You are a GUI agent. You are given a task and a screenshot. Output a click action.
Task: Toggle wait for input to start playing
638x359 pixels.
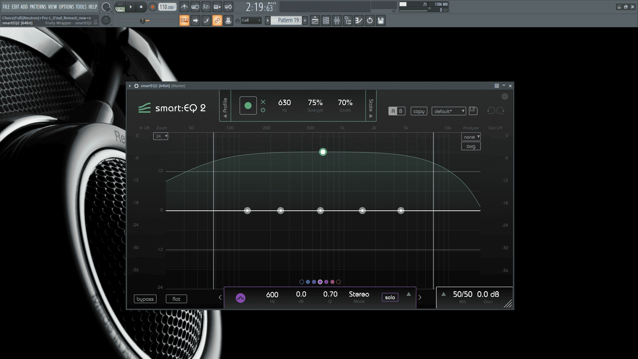click(x=195, y=7)
